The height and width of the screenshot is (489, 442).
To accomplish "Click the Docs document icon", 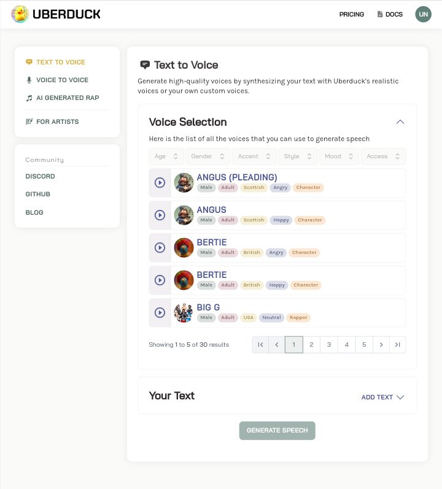I will coord(380,14).
